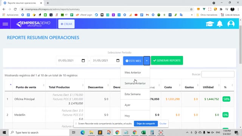This screenshot has height=136, width=242.
Task: Focus the Buscar search field
Action: click(x=218, y=74)
